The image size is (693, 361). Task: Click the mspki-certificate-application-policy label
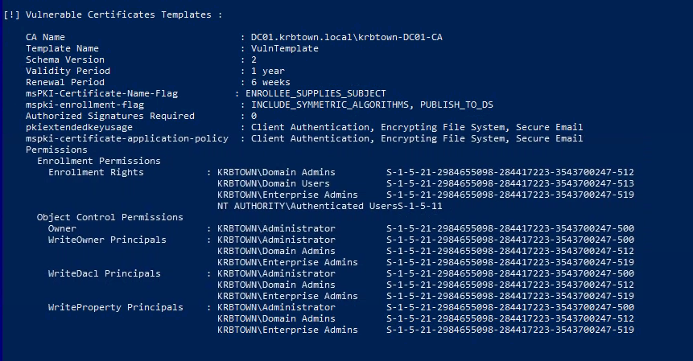click(127, 138)
